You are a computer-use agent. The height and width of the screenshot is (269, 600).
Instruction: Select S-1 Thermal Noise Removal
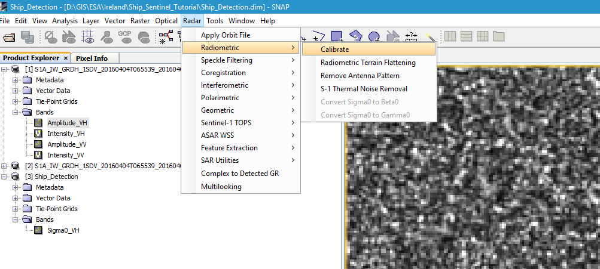point(364,89)
